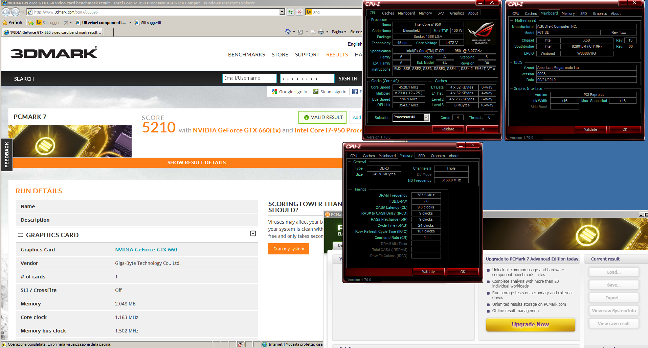The height and width of the screenshot is (348, 648).
Task: Select Mainboard tab in CPU-Z Memory window
Action: 387,156
